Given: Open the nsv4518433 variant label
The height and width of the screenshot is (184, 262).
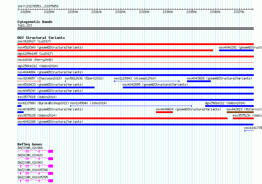Looking at the screenshot, I should 50,84.
